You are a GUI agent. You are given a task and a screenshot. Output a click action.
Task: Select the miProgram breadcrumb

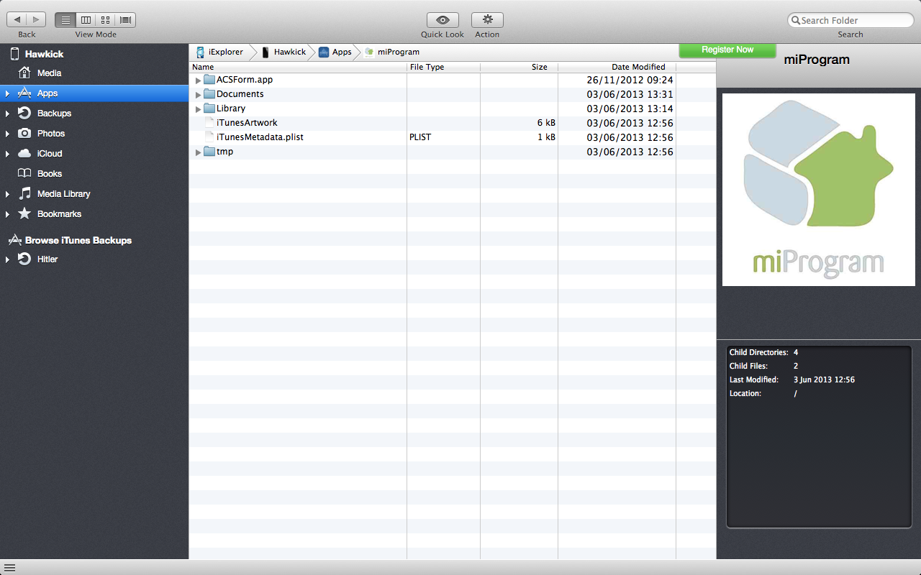point(392,52)
